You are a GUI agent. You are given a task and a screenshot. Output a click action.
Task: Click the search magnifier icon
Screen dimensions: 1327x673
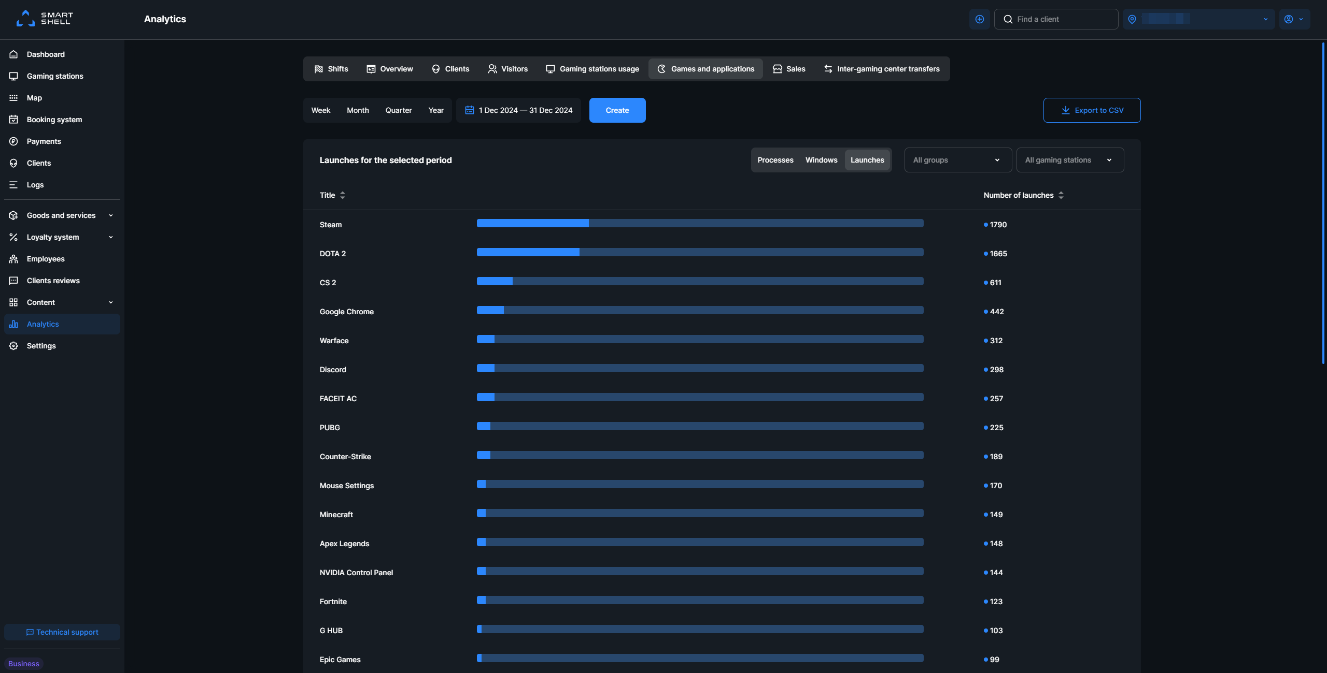coord(1008,19)
